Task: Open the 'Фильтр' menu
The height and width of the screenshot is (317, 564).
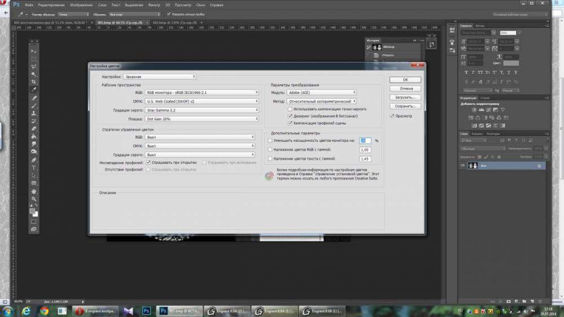Action: pos(153,5)
